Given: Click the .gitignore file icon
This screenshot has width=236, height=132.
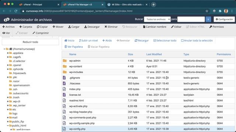Looking at the screenshot, I should click(x=64, y=78).
